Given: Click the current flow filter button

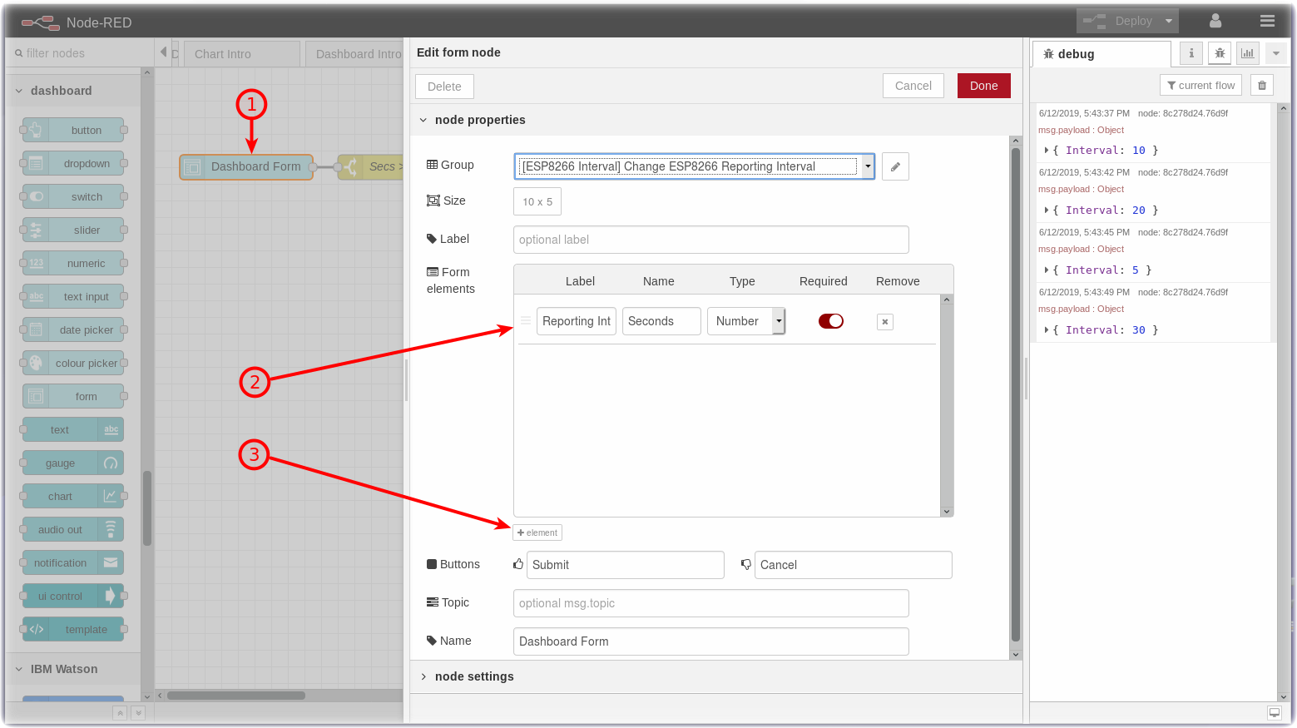Looking at the screenshot, I should 1200,85.
